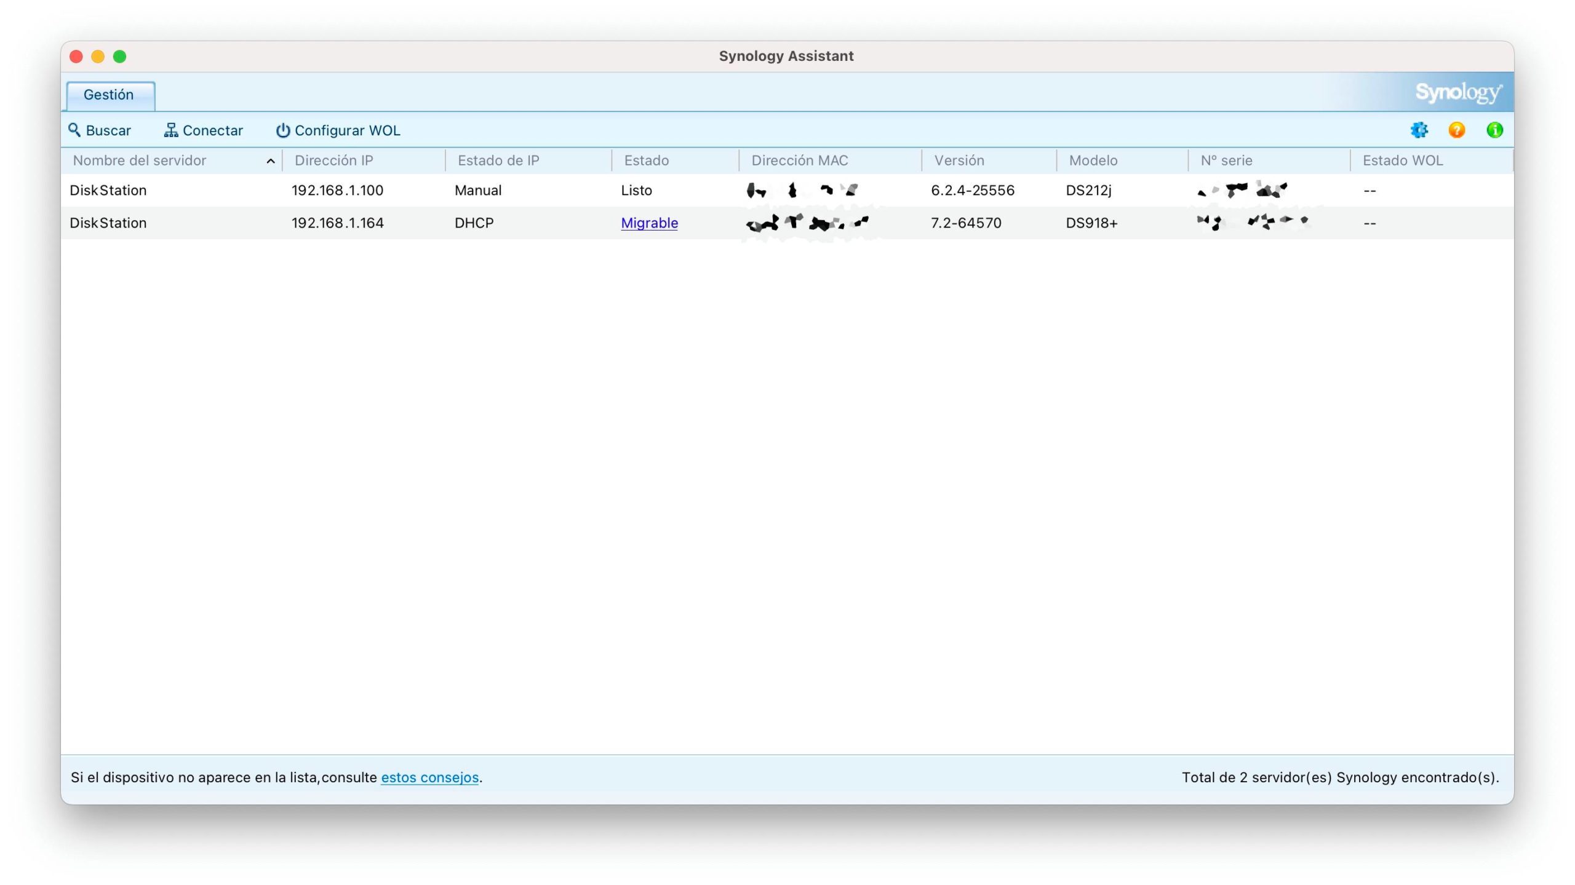Click the Conectar network icon
Viewport: 1575px width, 885px height.
point(171,130)
